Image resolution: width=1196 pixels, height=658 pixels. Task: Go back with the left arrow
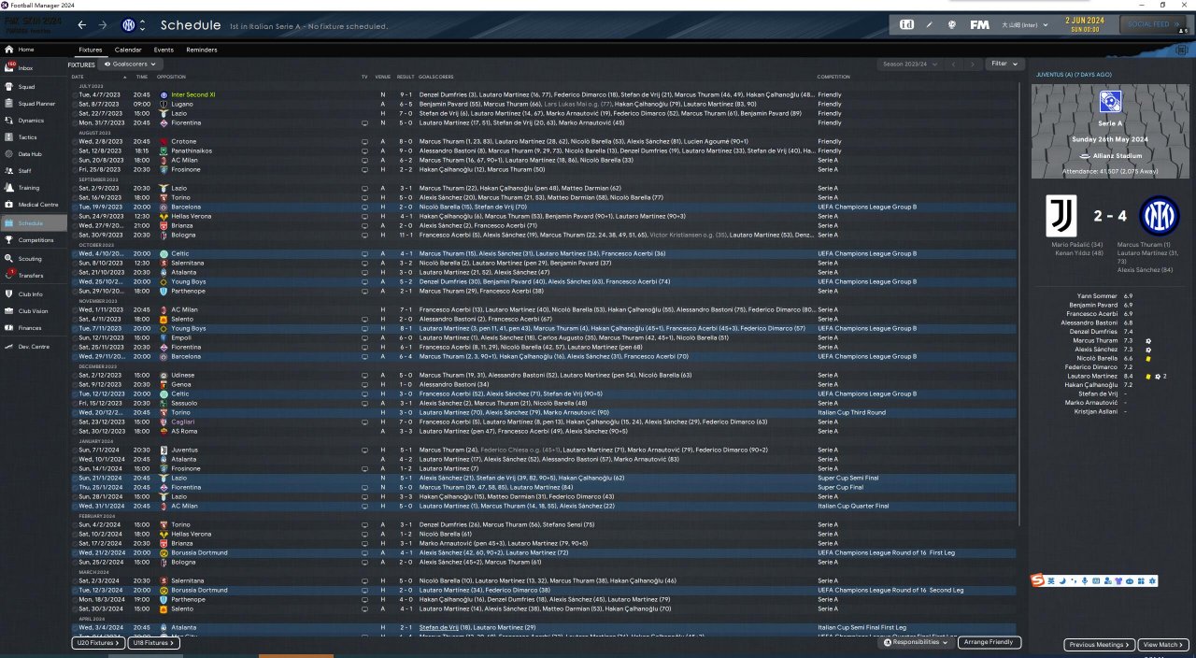[x=81, y=25]
